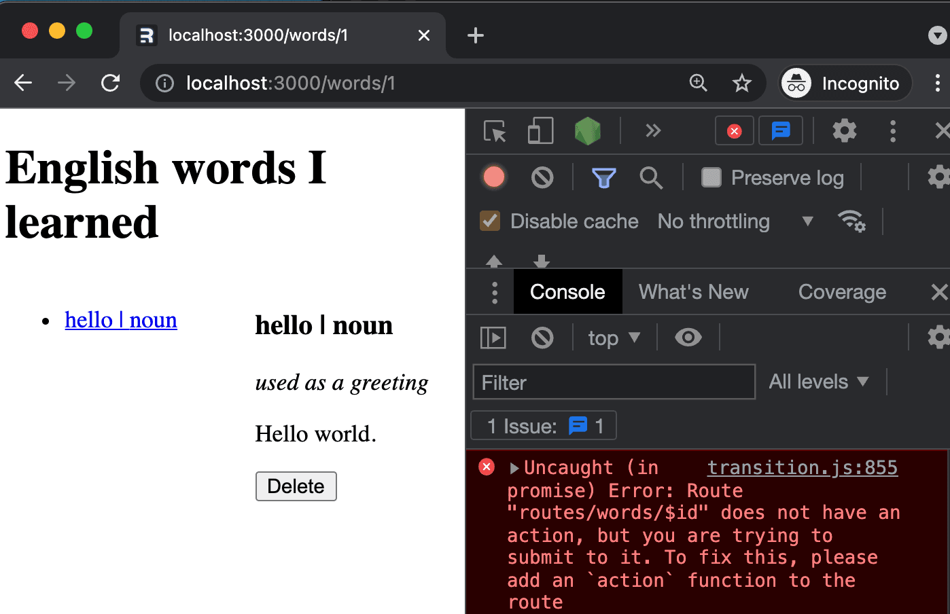
Task: Show the network filter bar
Action: pyautogui.click(x=603, y=177)
